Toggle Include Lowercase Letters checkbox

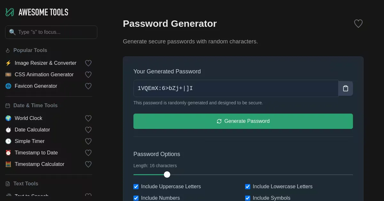pos(248,187)
